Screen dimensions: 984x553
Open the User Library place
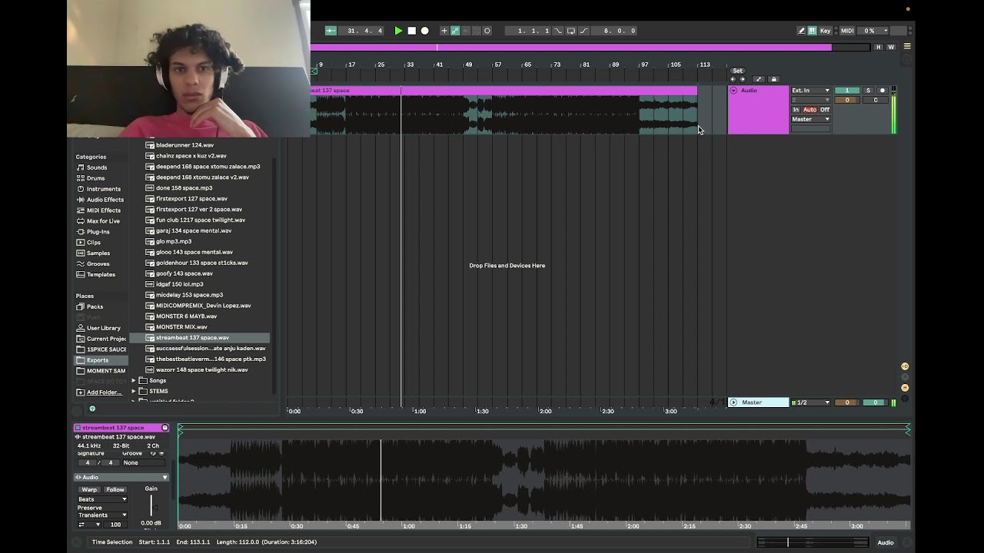tap(103, 328)
